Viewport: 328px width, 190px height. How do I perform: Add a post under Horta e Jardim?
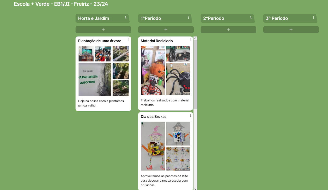(x=103, y=30)
